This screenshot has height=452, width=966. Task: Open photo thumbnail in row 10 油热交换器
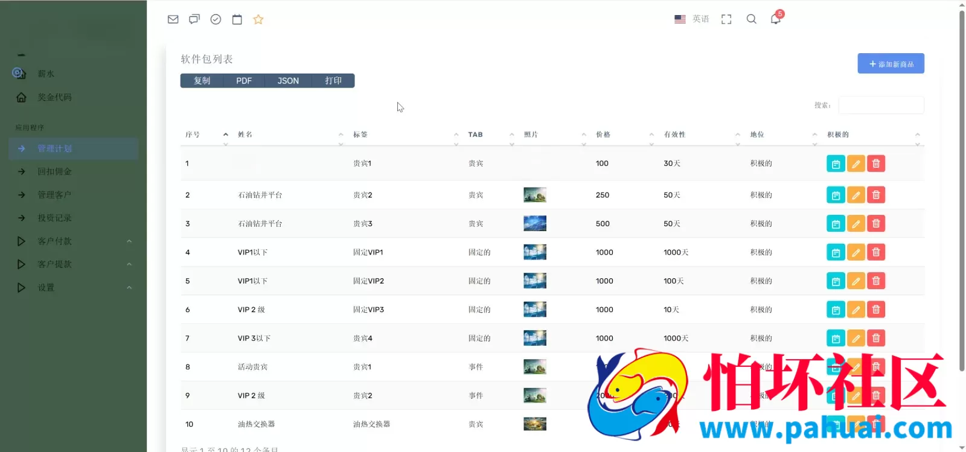pos(535,424)
